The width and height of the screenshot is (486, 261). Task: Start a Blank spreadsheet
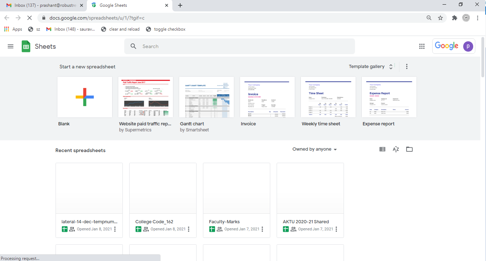pyautogui.click(x=85, y=97)
